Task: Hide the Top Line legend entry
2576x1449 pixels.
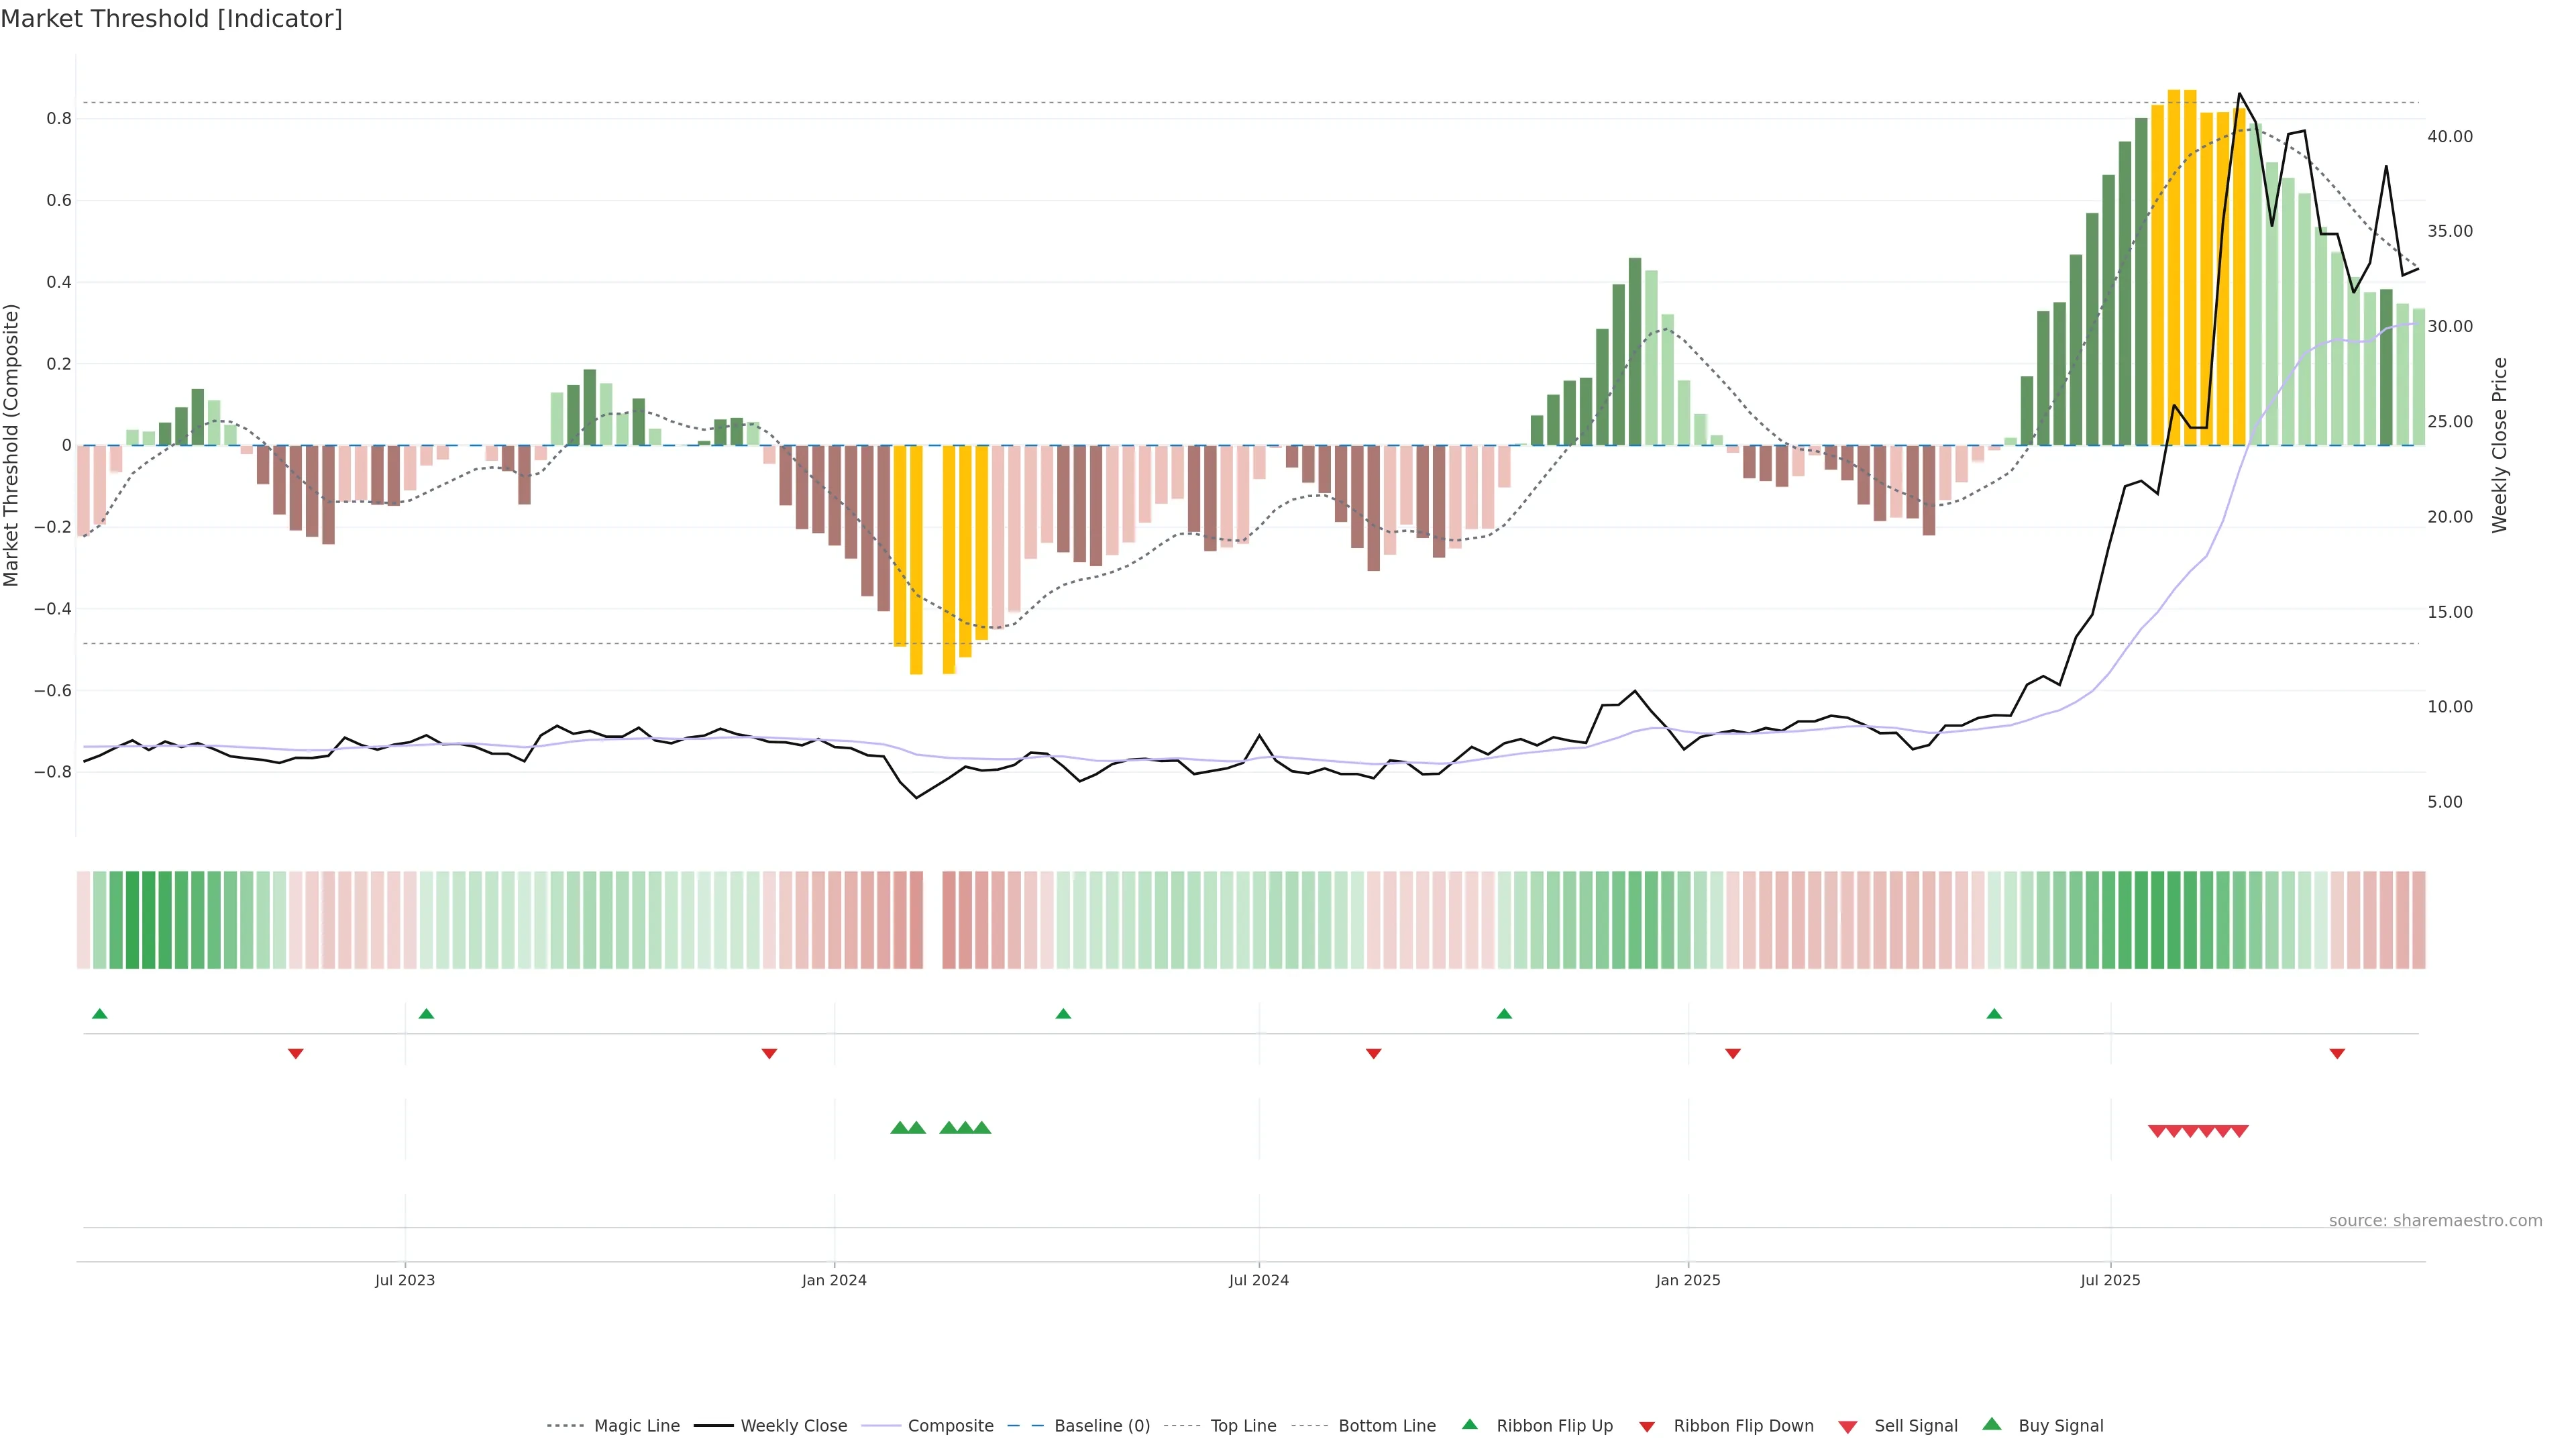Action: click(x=1243, y=1426)
